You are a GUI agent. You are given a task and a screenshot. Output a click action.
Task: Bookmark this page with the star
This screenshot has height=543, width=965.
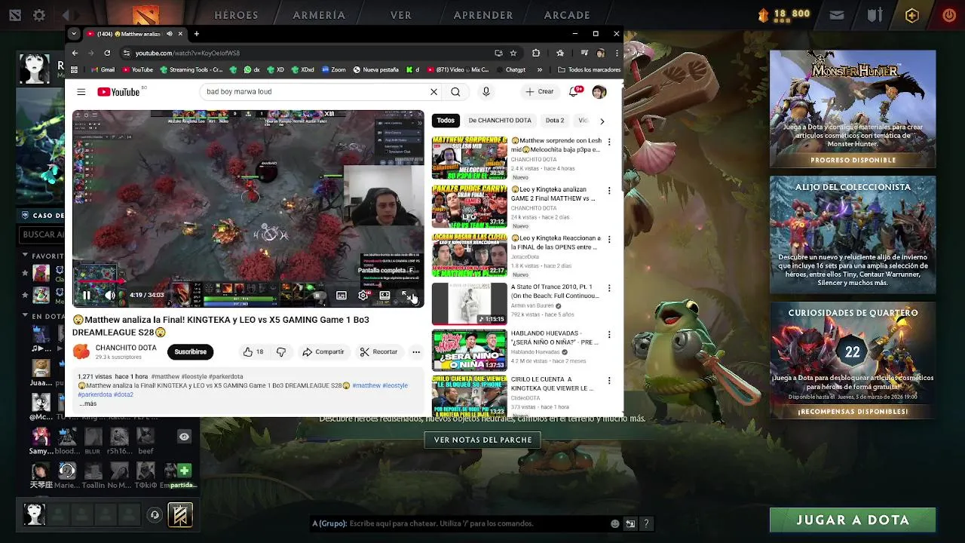click(x=513, y=53)
